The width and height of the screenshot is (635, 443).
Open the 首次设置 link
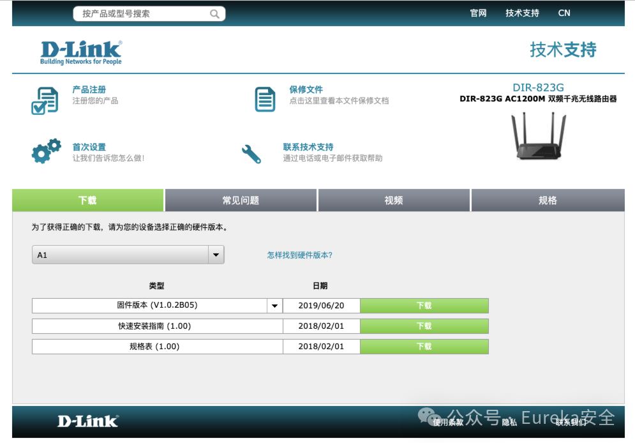click(89, 147)
